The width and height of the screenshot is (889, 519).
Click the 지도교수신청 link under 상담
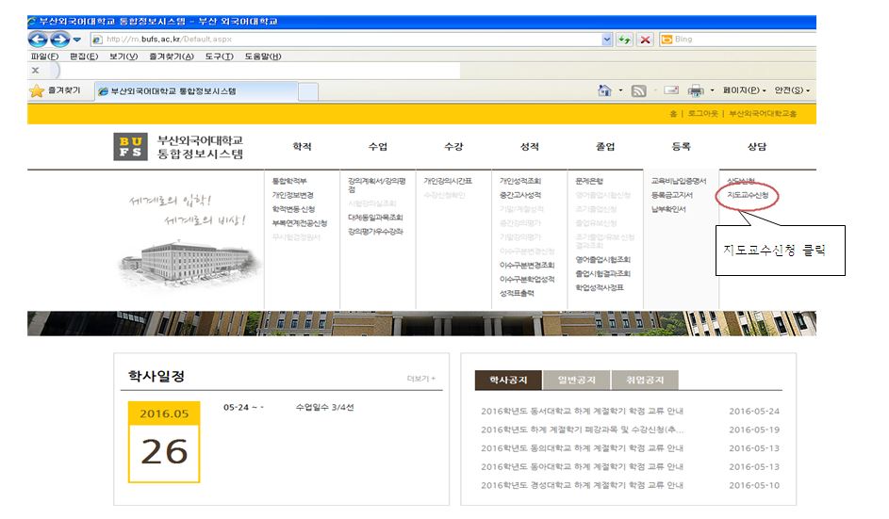tap(748, 195)
